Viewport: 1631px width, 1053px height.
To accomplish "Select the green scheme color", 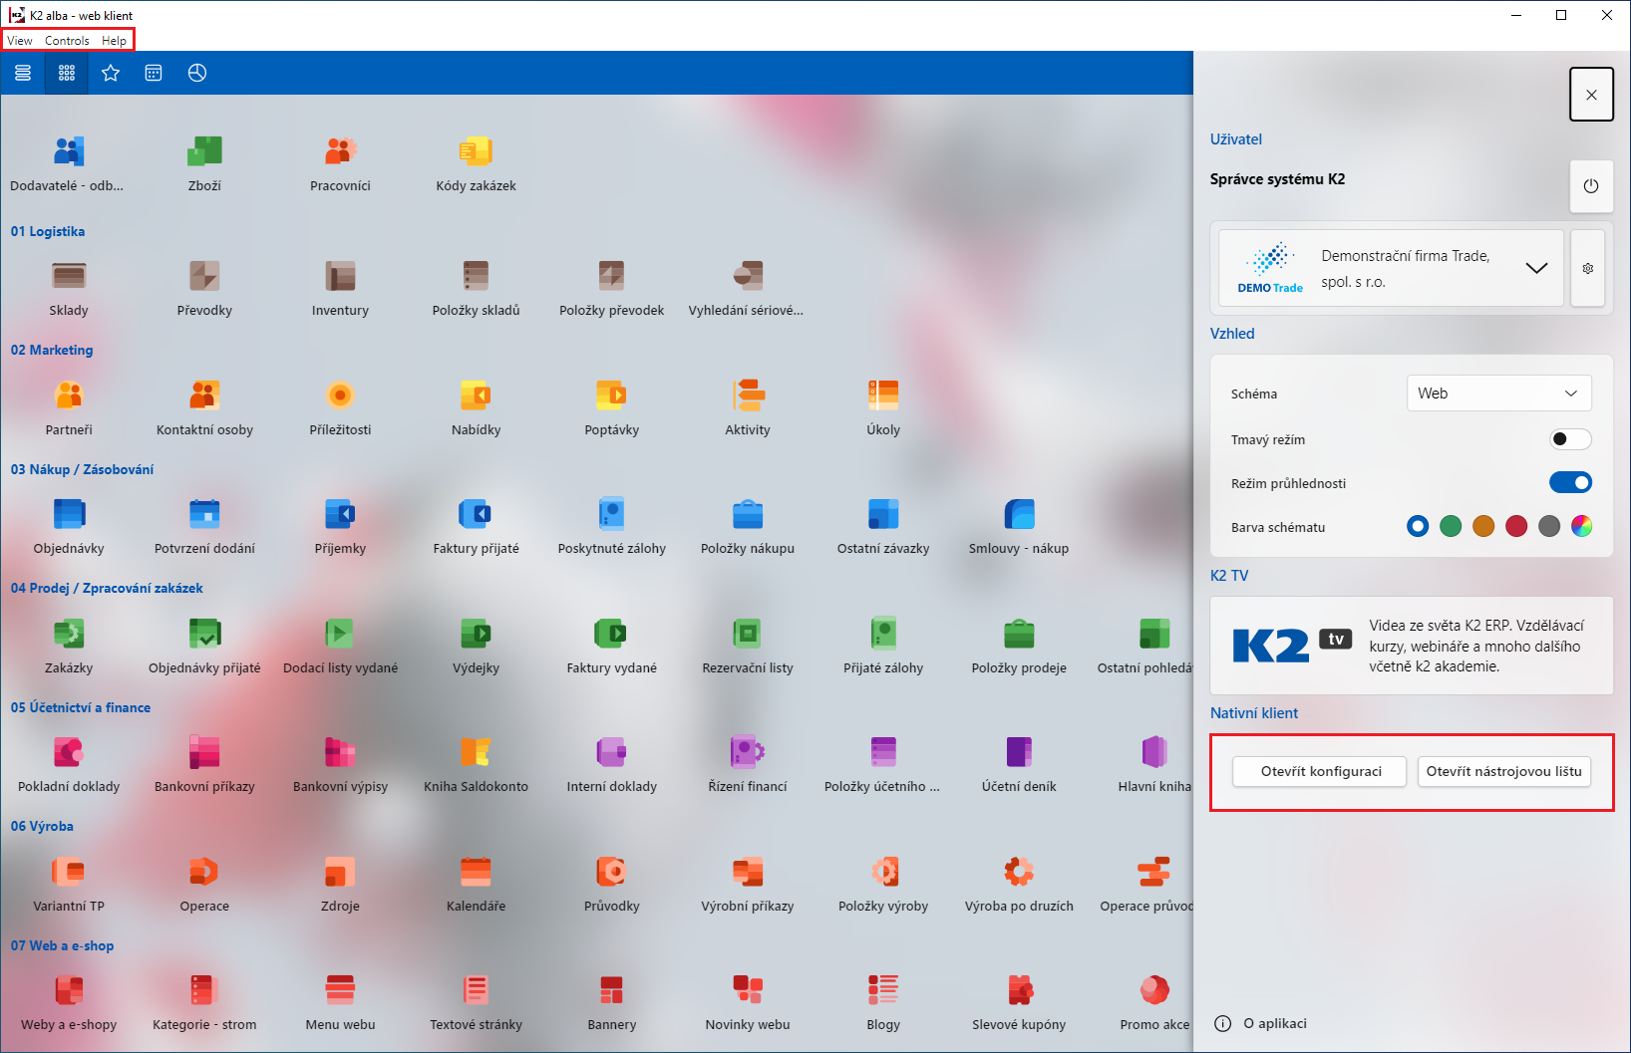I will 1451,526.
